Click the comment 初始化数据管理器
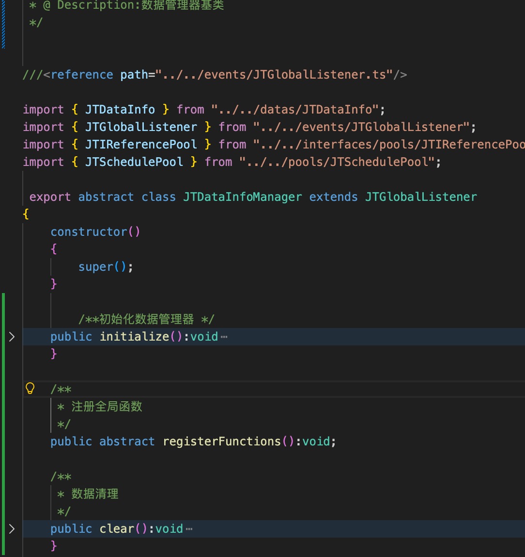 [x=146, y=319]
